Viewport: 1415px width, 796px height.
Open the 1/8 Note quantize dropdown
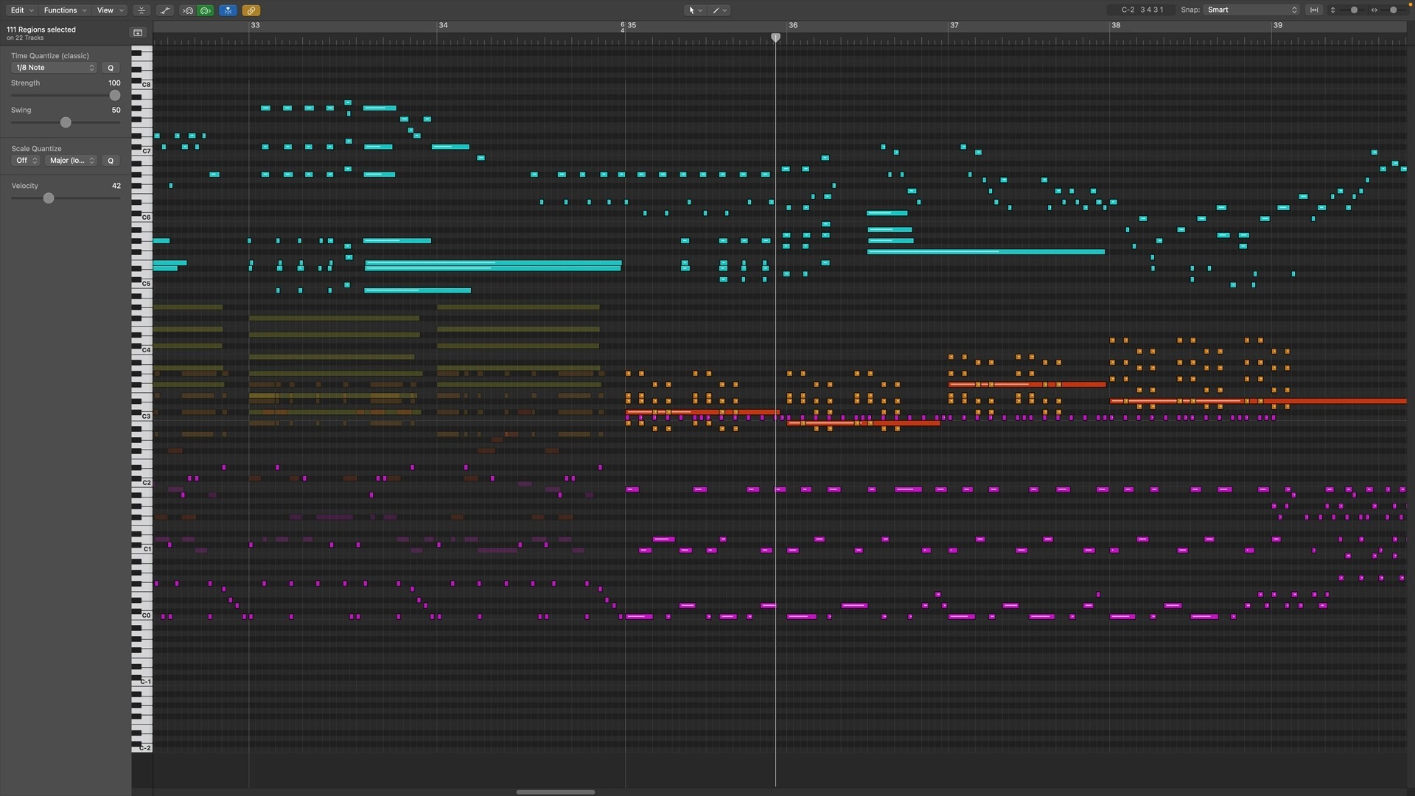55,68
